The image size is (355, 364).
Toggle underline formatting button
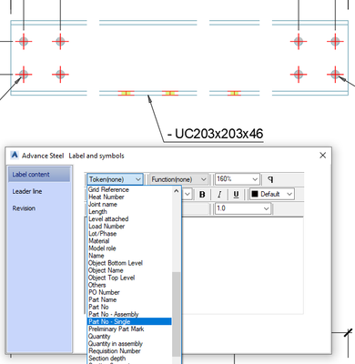tap(236, 195)
